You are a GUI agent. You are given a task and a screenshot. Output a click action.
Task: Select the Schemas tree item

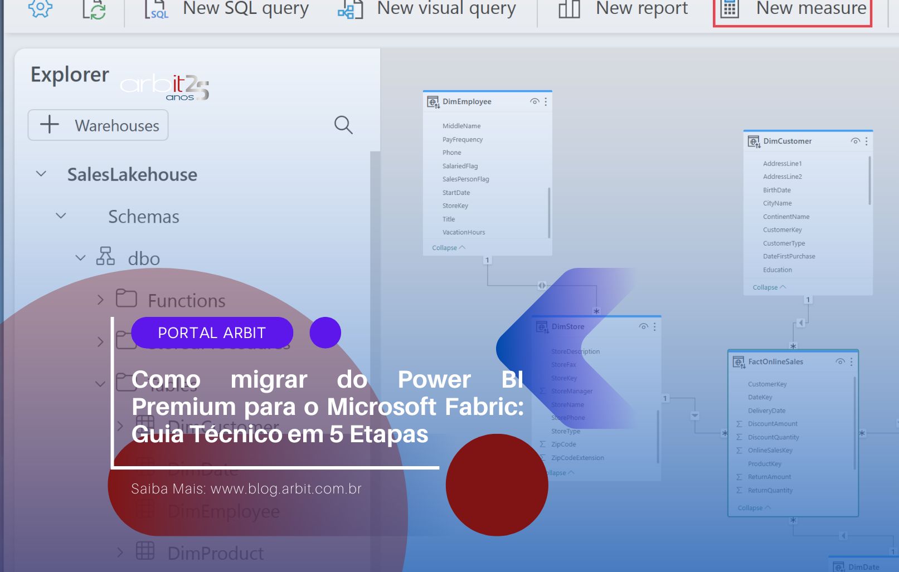[144, 216]
